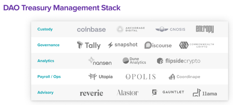
Task: Select the Anchorage Digital logo
Action: point(130,29)
